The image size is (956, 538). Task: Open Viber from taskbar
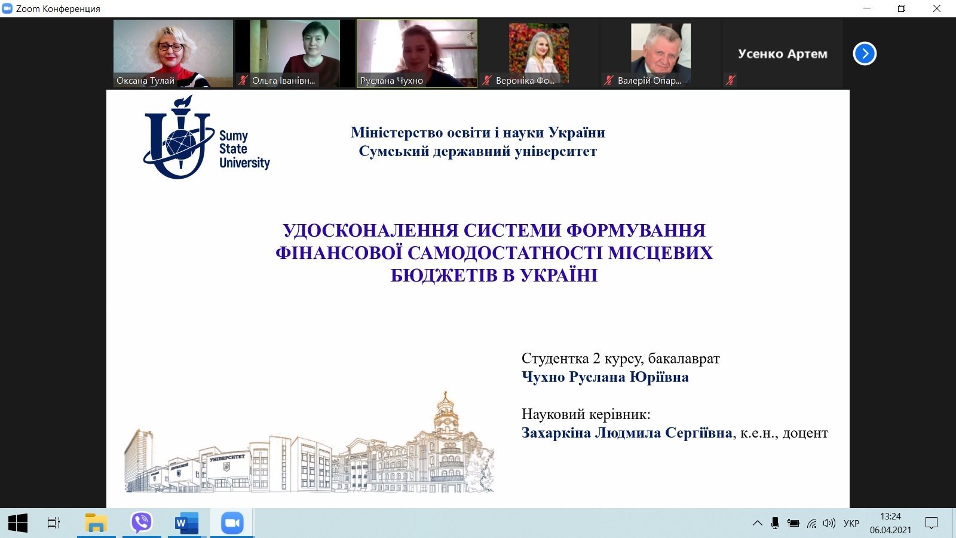(x=141, y=523)
